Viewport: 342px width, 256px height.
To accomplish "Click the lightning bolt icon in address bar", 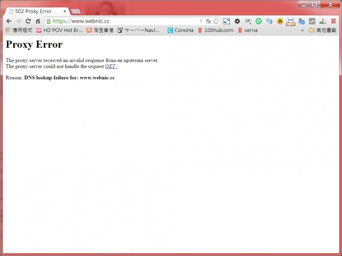I will [201, 21].
